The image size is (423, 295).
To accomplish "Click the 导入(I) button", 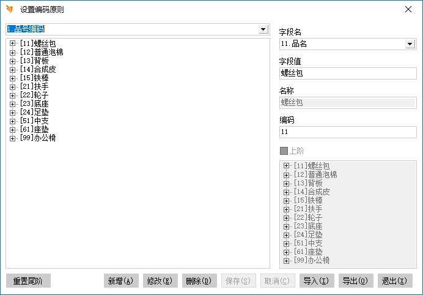I will [316, 281].
